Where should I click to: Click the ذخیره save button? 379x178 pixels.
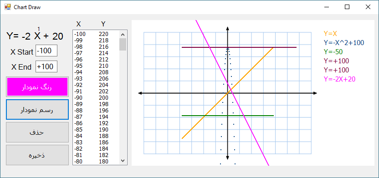pyautogui.click(x=37, y=155)
